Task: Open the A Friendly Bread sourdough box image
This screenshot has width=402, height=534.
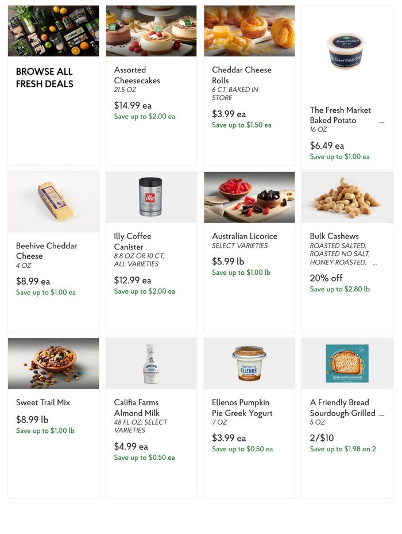Action: pos(347,363)
